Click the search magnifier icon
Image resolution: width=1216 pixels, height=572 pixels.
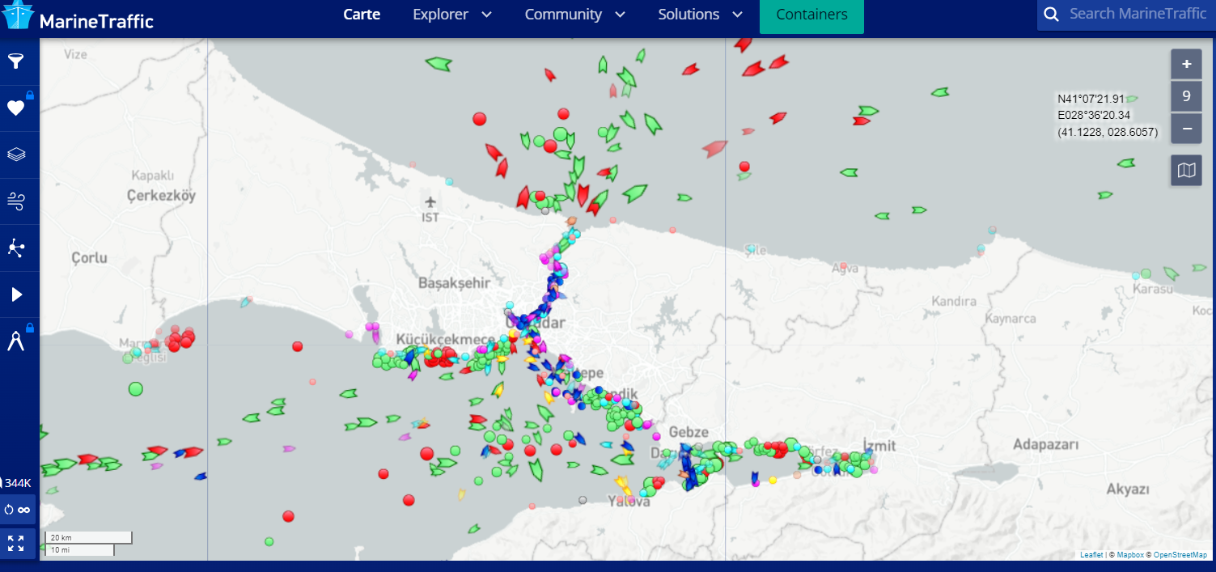point(1051,15)
